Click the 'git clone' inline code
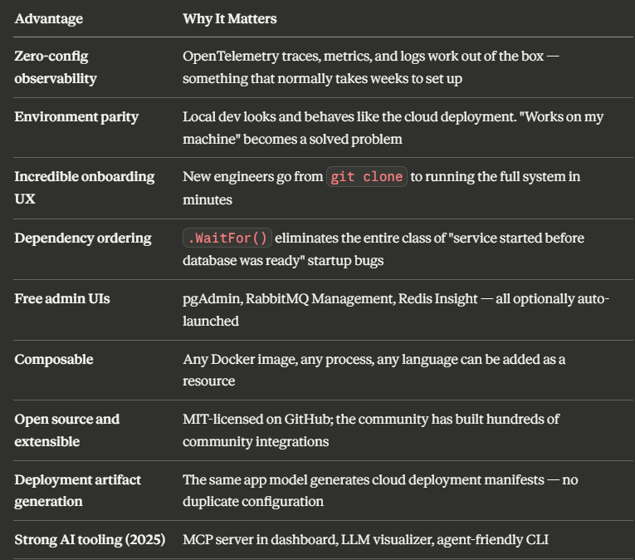Screen dimensions: 635x560 [x=367, y=177]
